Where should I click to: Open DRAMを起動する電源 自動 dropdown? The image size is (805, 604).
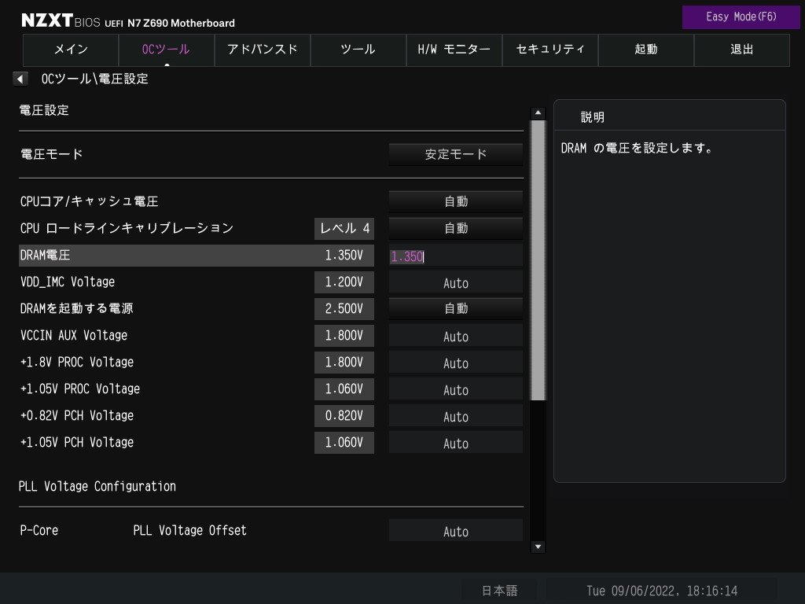[x=456, y=308]
